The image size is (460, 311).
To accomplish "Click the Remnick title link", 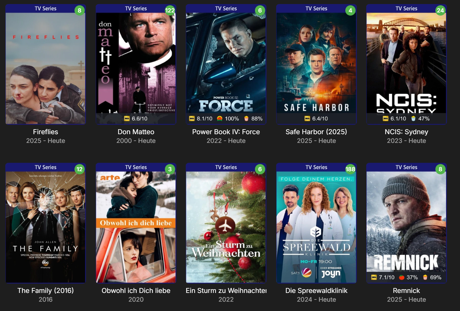I will pos(406,291).
